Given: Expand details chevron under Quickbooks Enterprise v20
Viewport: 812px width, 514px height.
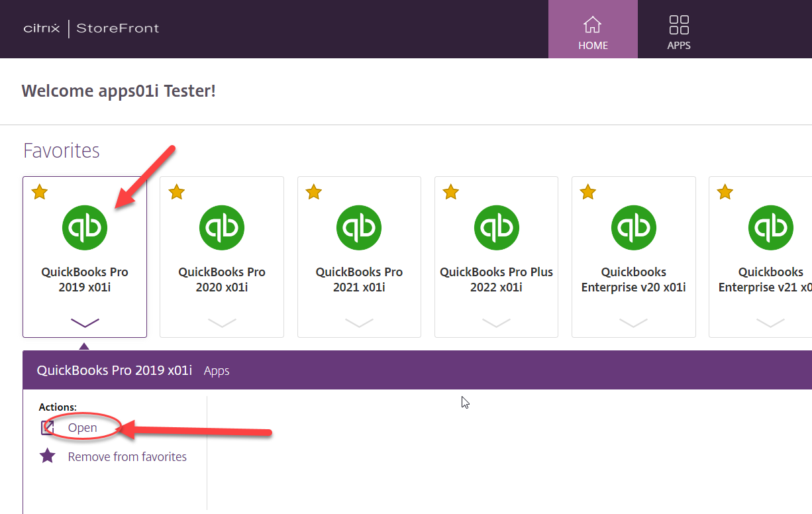Looking at the screenshot, I should coord(633,323).
